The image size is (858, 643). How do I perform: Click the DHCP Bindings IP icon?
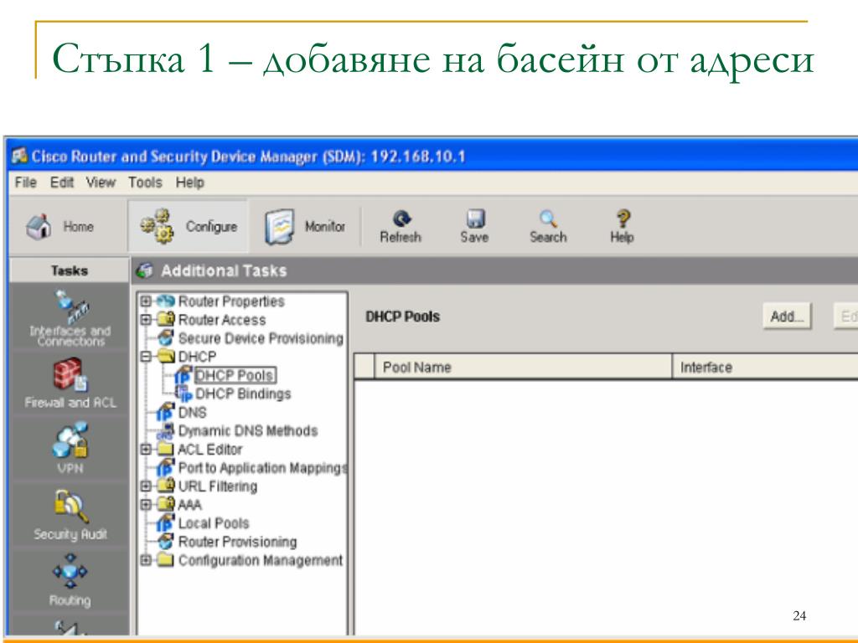pyautogui.click(x=183, y=394)
